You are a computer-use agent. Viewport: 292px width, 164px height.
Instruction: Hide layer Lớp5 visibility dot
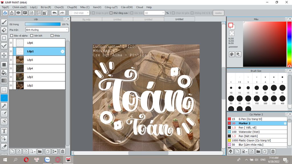(11, 60)
